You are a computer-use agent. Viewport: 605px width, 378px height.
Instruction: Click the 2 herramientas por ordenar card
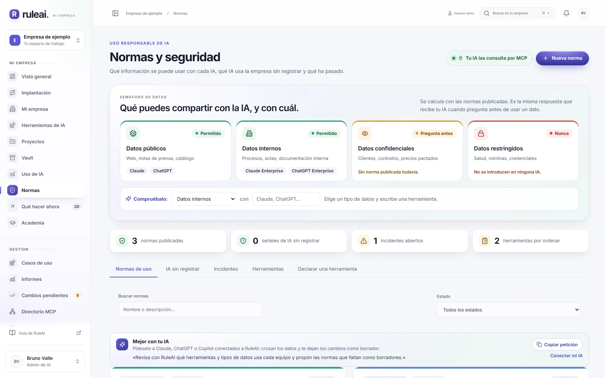(x=531, y=241)
